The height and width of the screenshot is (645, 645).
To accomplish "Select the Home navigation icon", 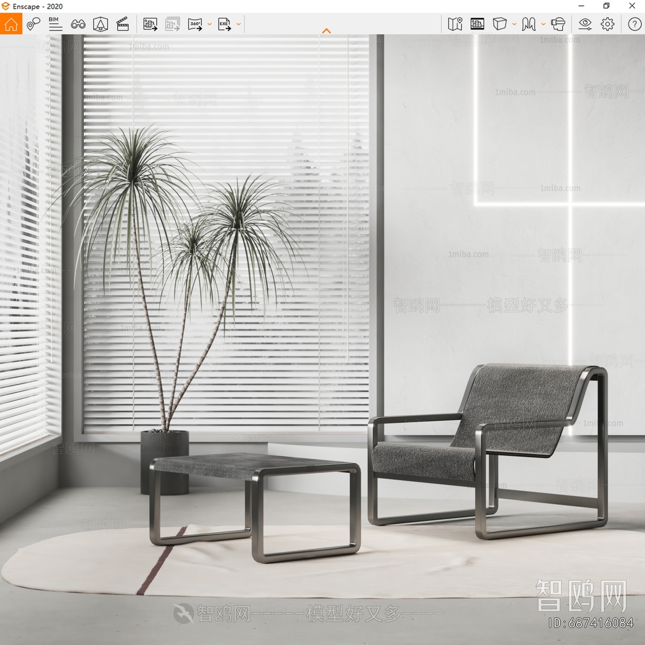I will 11,24.
